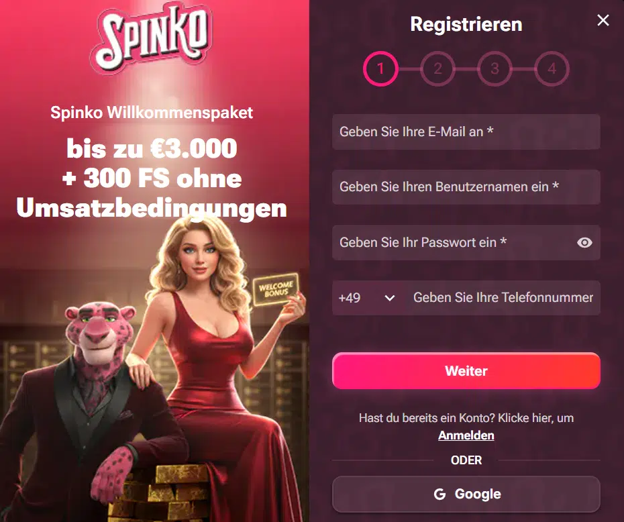Select registration step 4 circle
The width and height of the screenshot is (624, 522).
(x=552, y=69)
